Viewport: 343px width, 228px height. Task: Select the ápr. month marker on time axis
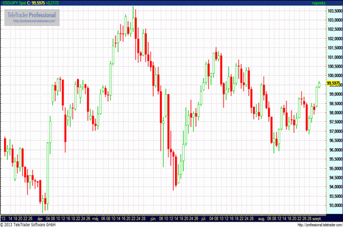41,218
